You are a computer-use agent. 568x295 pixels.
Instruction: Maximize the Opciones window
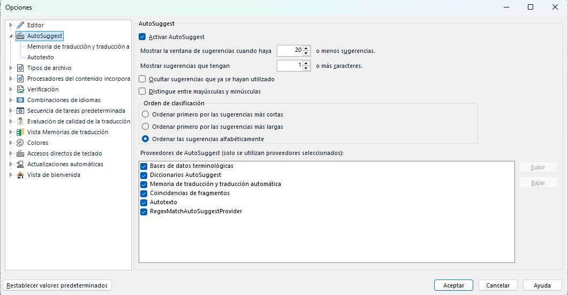[x=531, y=7]
